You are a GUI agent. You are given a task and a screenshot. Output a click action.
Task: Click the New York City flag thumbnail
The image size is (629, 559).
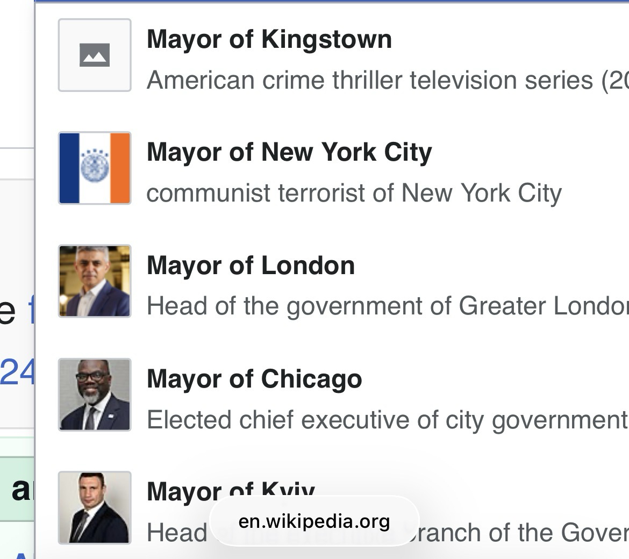click(x=95, y=168)
